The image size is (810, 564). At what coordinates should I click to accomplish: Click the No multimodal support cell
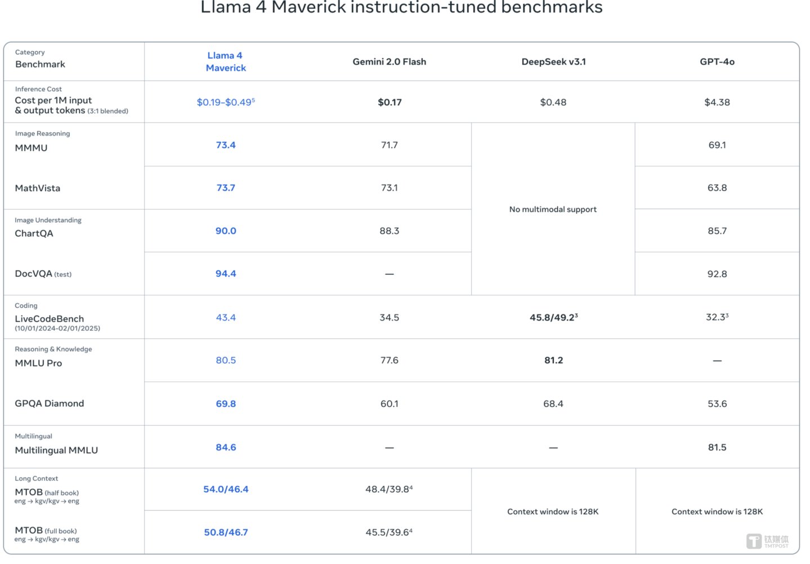pyautogui.click(x=553, y=209)
